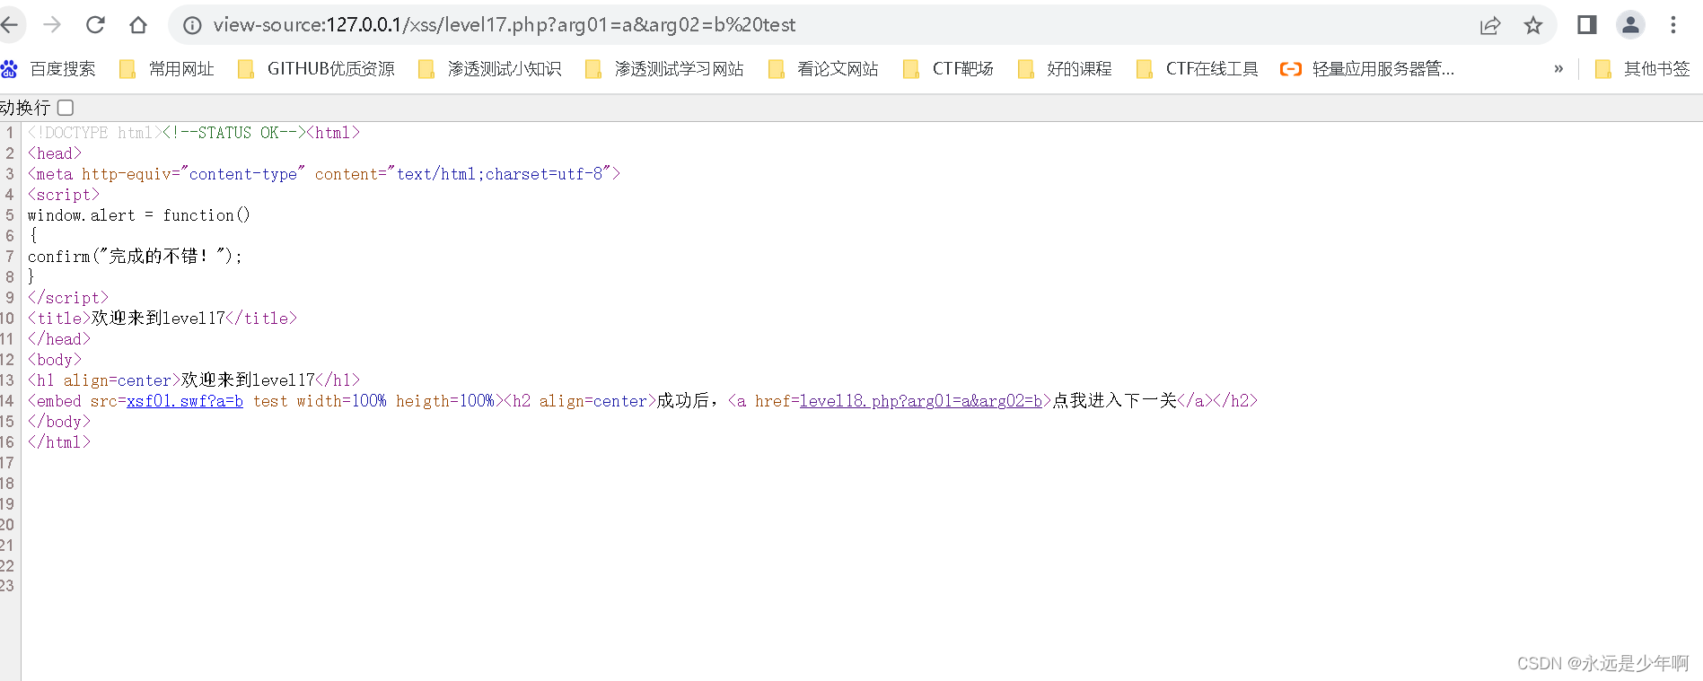
Task: Click the title 欢迎来到level17 line
Action: (x=162, y=319)
